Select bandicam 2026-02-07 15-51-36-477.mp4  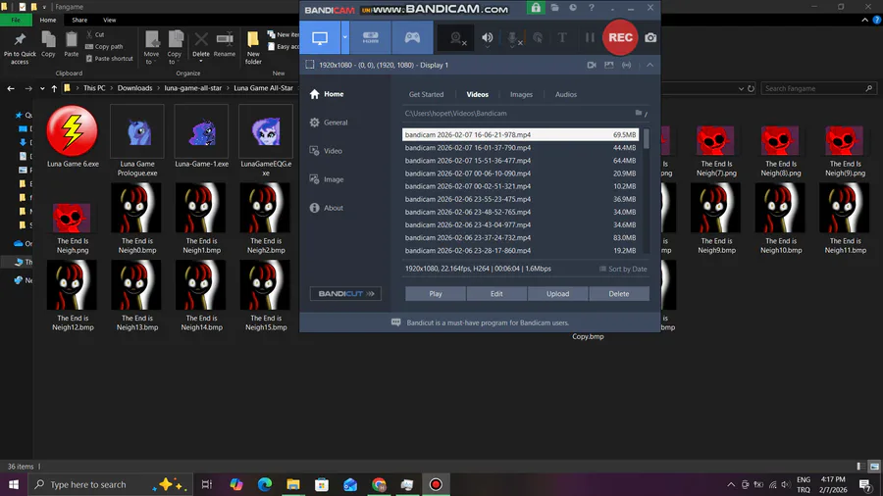[x=520, y=161]
